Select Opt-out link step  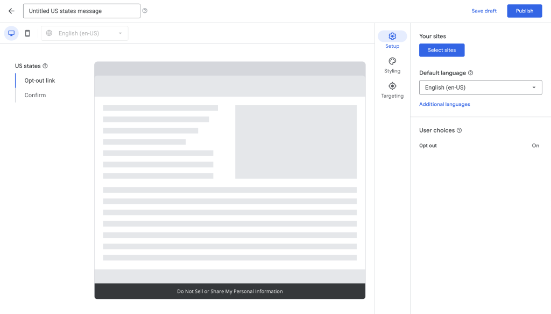pyautogui.click(x=40, y=81)
